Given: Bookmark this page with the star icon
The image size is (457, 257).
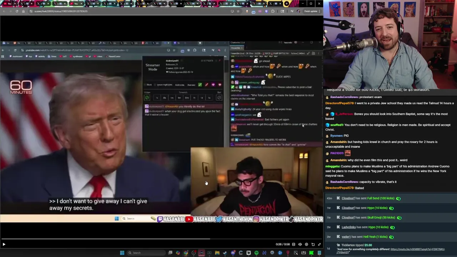Looking at the screenshot, I should pos(238,11).
